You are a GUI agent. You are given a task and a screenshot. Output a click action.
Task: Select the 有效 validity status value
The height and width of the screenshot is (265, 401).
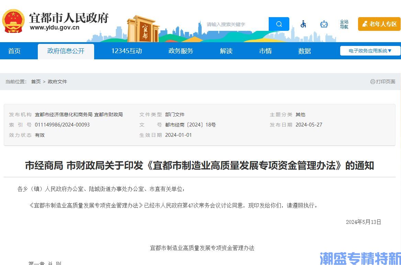point(40,135)
